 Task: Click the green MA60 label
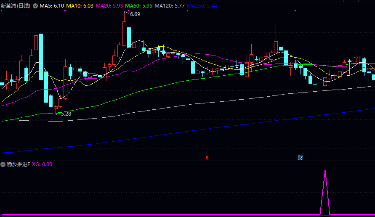tap(139, 6)
